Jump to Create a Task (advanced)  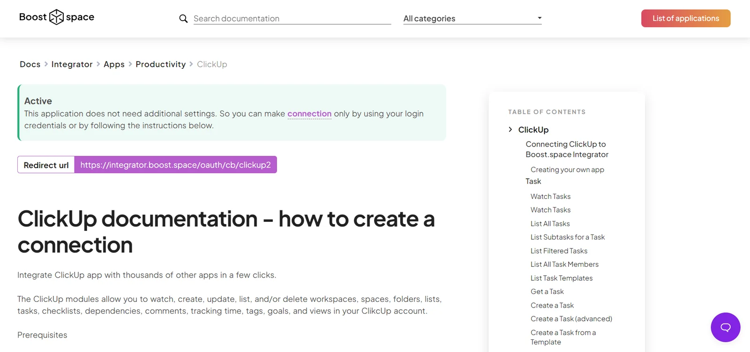click(x=571, y=319)
